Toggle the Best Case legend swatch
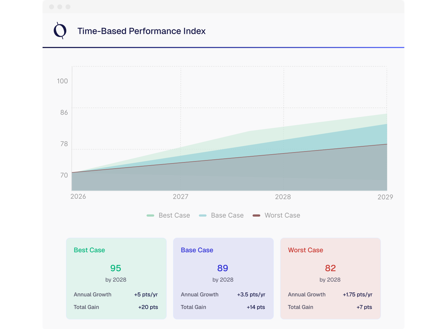446x329 pixels. [x=150, y=216]
